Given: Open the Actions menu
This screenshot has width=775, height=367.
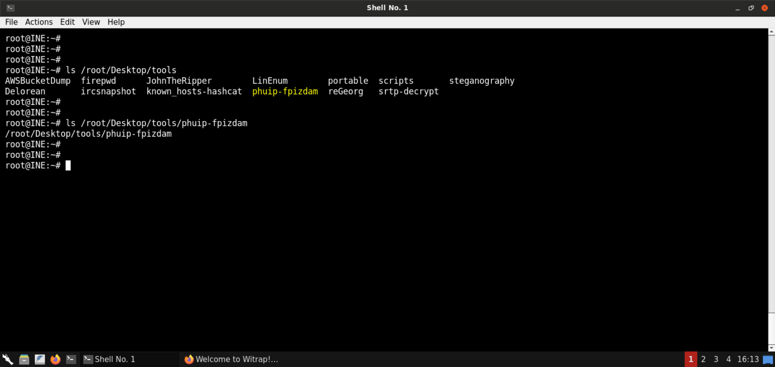Looking at the screenshot, I should (x=38, y=22).
